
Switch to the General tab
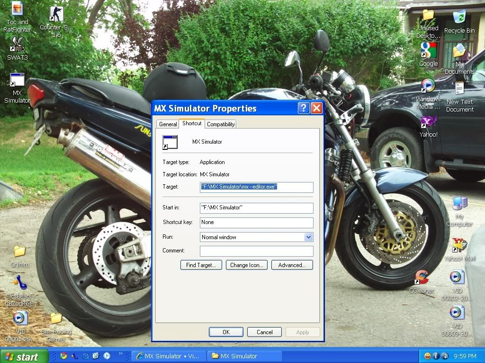click(168, 124)
